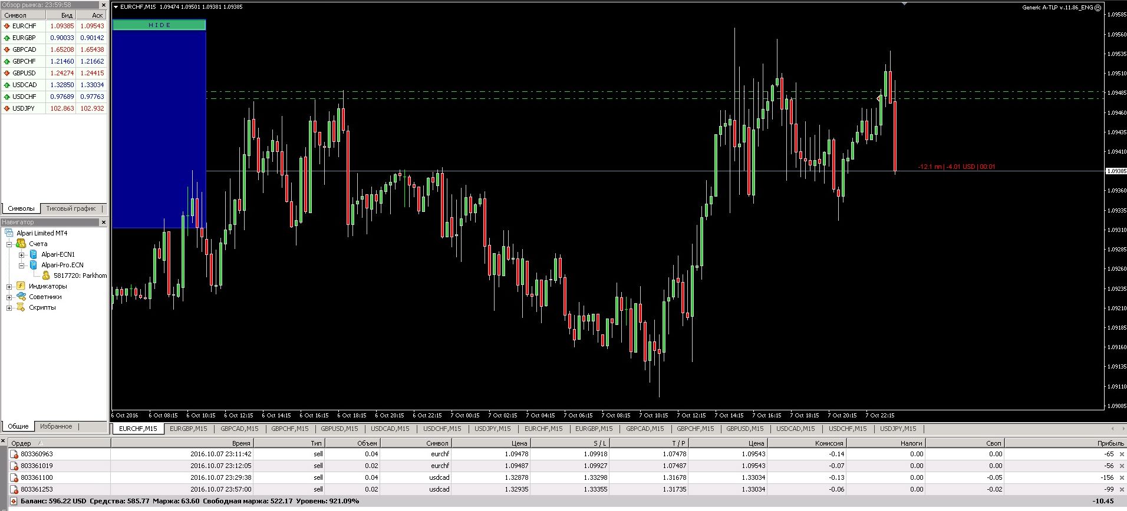Close order 803361253 with its X
Viewport: 1127px width, 511px height.
click(1122, 489)
